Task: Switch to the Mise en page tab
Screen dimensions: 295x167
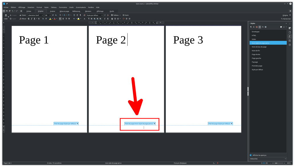Action: (x=65, y=11)
